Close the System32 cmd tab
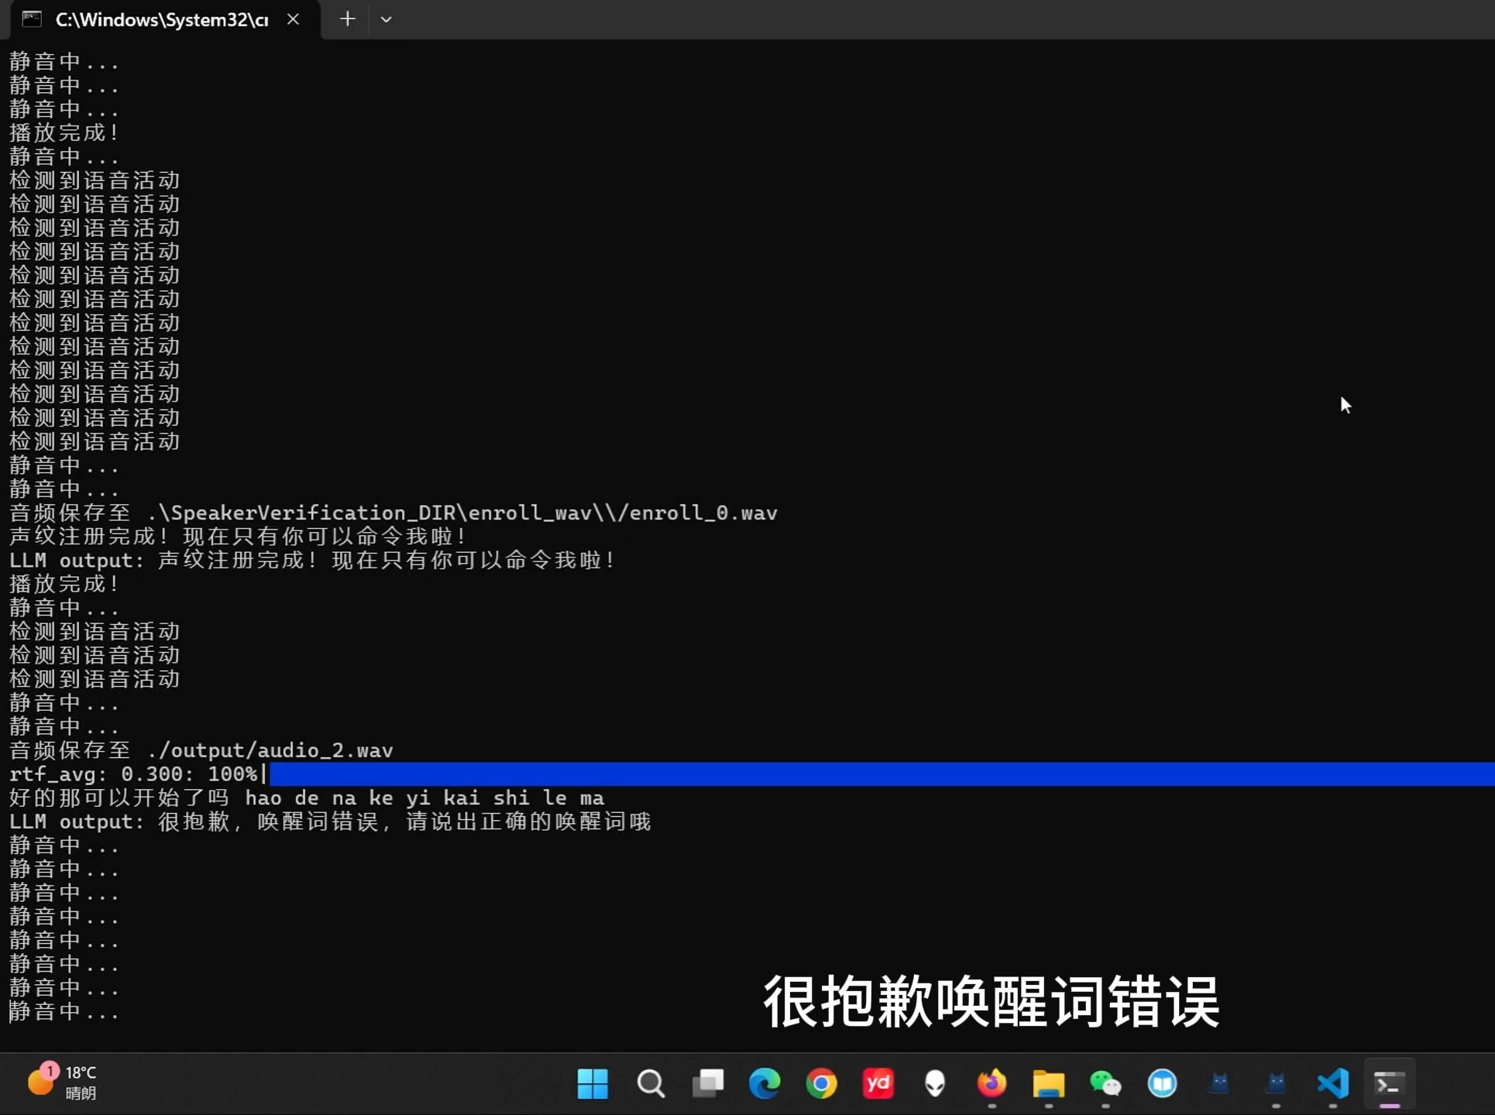1495x1115 pixels. [x=293, y=19]
